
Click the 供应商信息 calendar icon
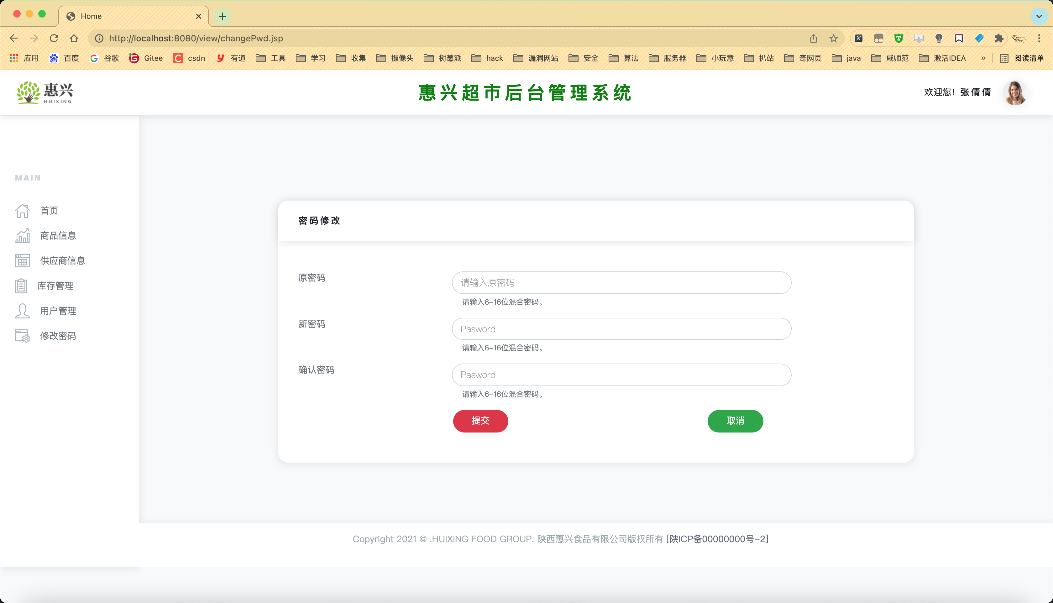(x=22, y=261)
